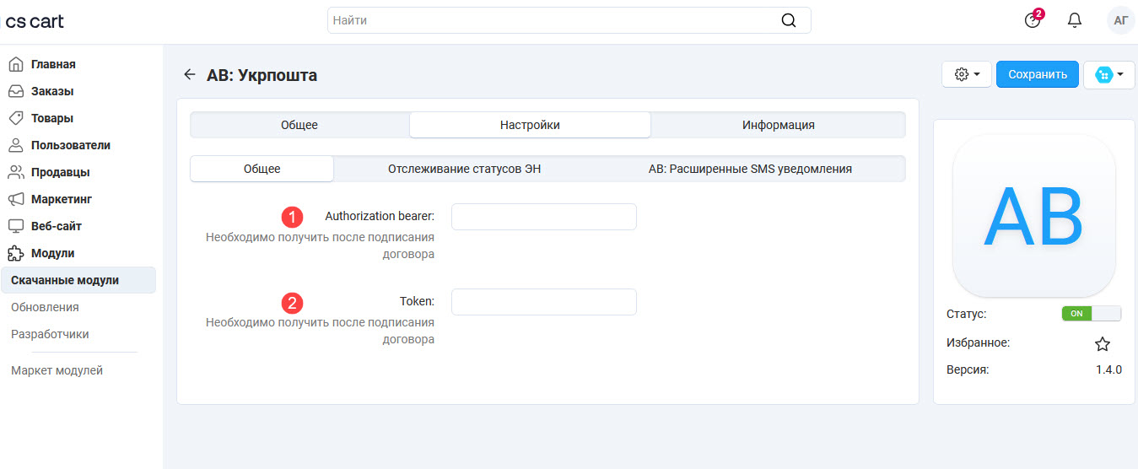Click the Заказы inbox icon
1138x469 pixels.
tap(15, 91)
